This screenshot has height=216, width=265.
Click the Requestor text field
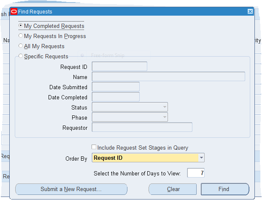(x=142, y=128)
